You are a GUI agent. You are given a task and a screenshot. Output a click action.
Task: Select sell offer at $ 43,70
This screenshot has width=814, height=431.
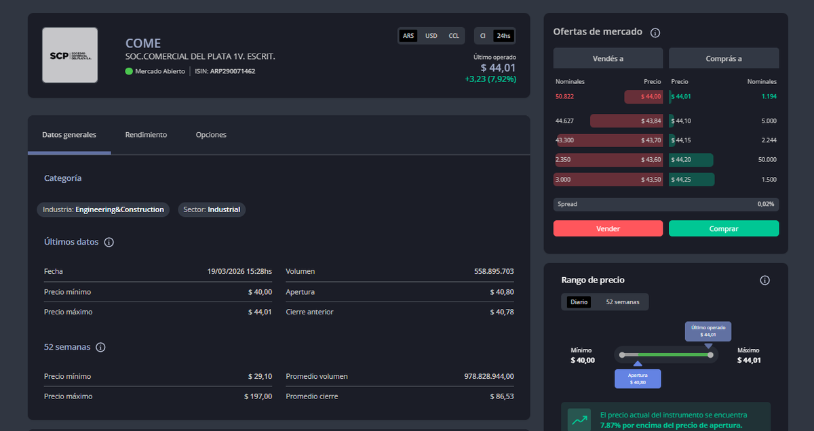608,140
